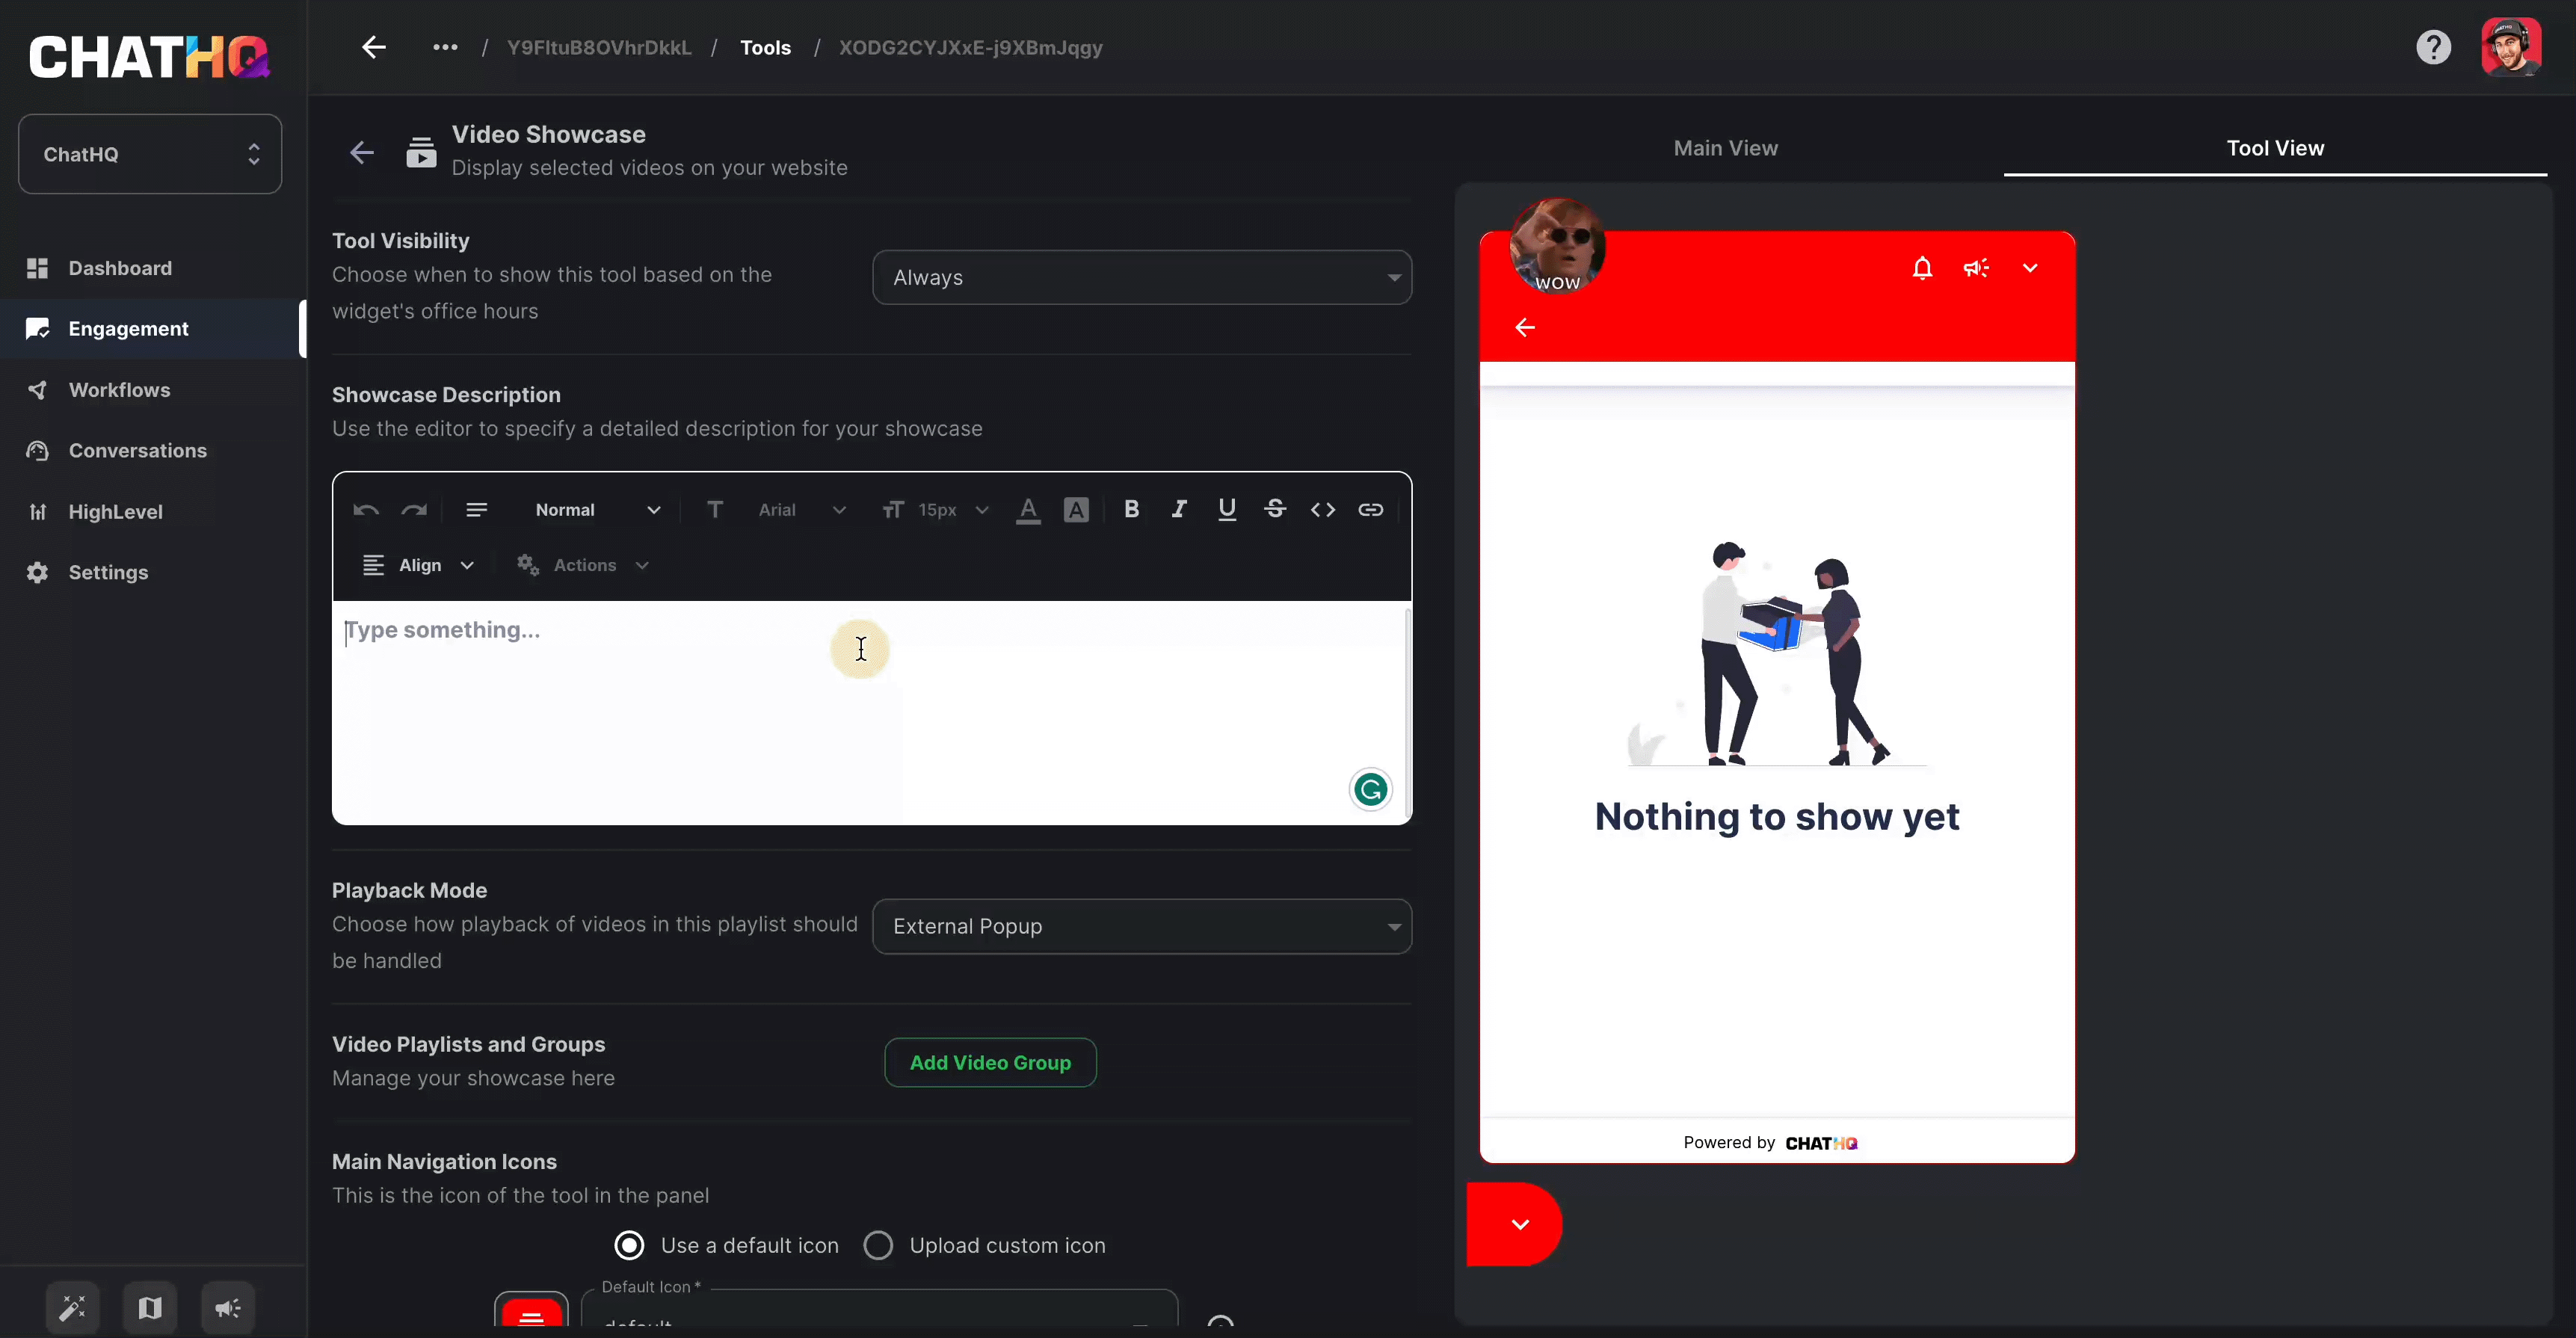Select Use a default icon option
The width and height of the screenshot is (2576, 1338).
629,1245
